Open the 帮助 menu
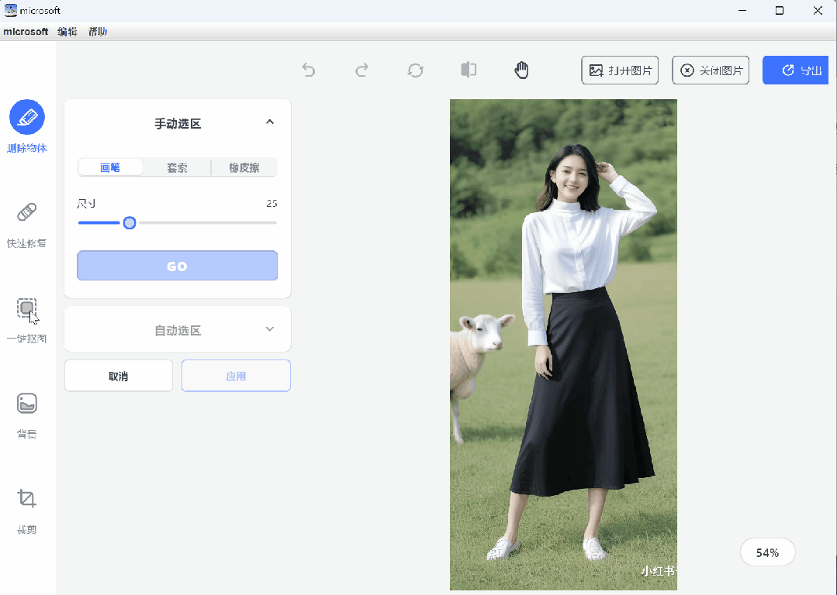 98,32
